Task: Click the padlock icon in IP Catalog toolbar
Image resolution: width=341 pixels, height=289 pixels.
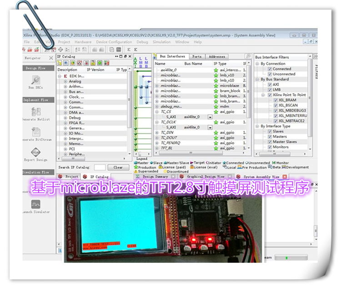Action: (x=93, y=63)
